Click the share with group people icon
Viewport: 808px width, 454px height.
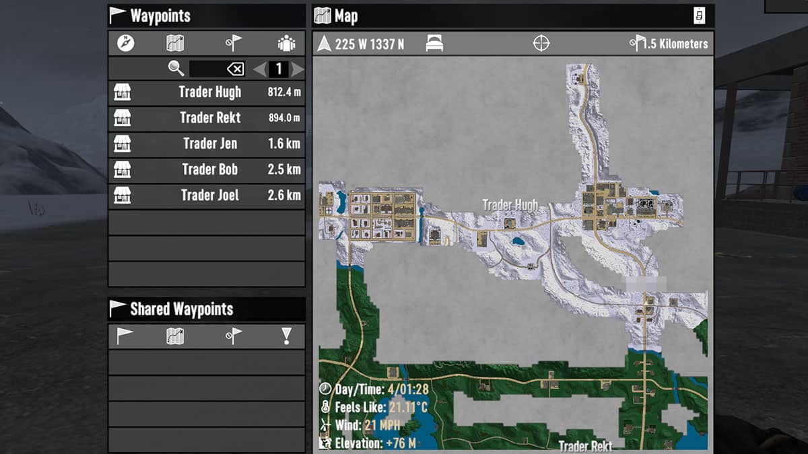coord(287,44)
